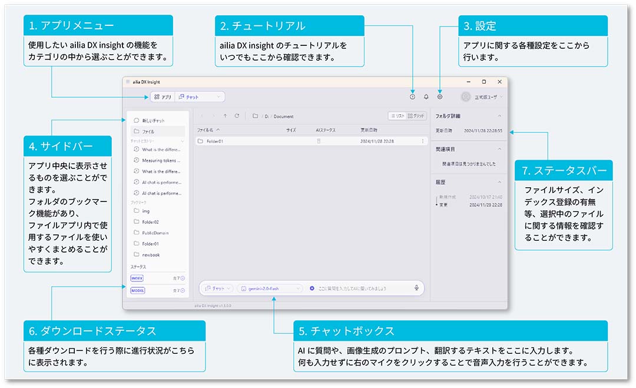Screen dimensions: 636x388
Task: Open the newbook bookmark
Action: coord(157,254)
